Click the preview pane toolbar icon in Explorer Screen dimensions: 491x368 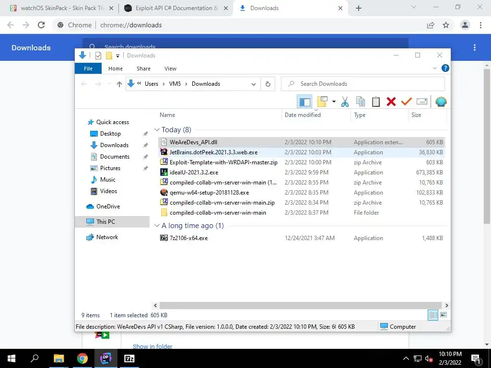304,102
